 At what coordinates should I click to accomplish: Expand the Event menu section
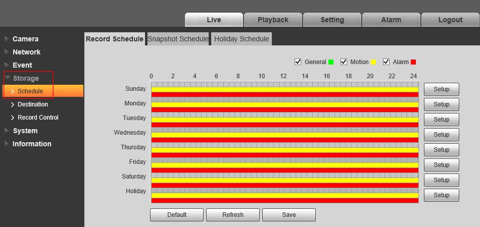pos(22,66)
